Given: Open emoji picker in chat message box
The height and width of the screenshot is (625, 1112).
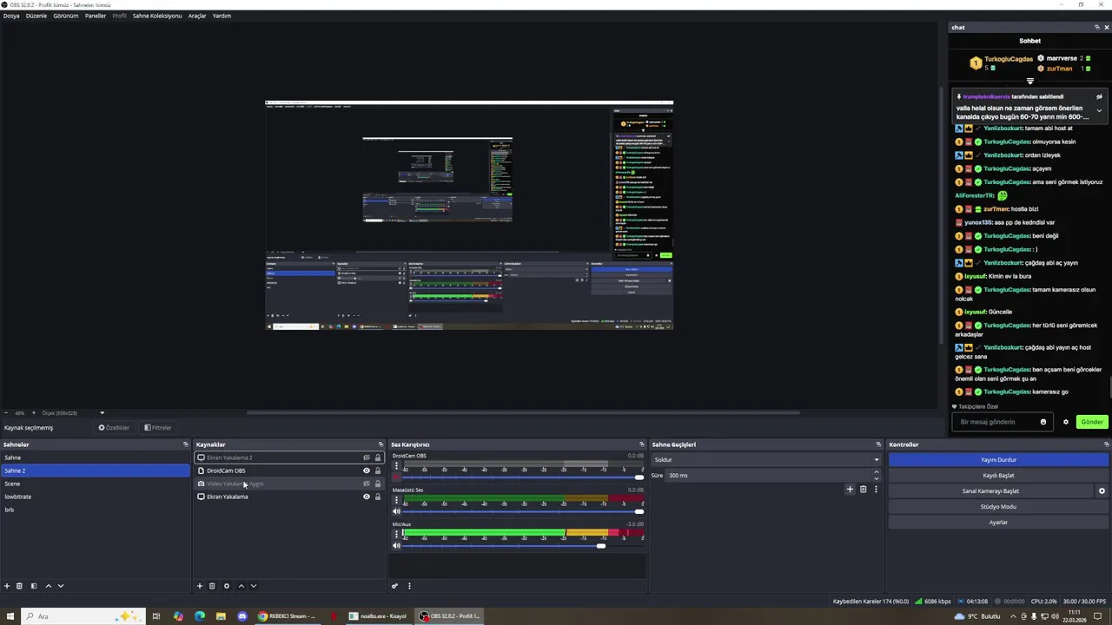Looking at the screenshot, I should coord(1043,422).
